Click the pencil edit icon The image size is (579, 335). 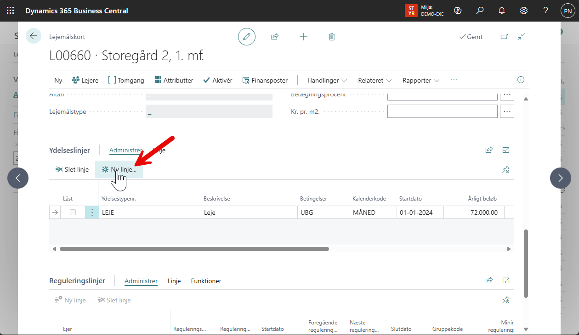[x=247, y=37]
